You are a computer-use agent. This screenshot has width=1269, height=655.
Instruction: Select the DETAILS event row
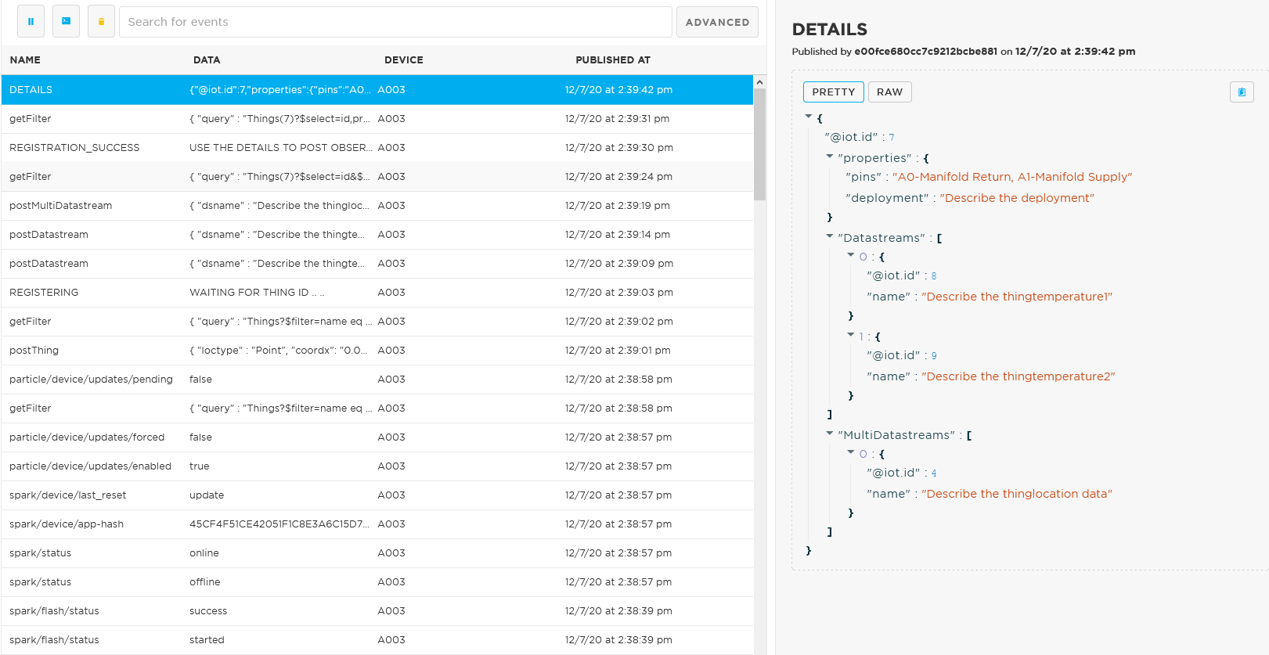point(377,90)
